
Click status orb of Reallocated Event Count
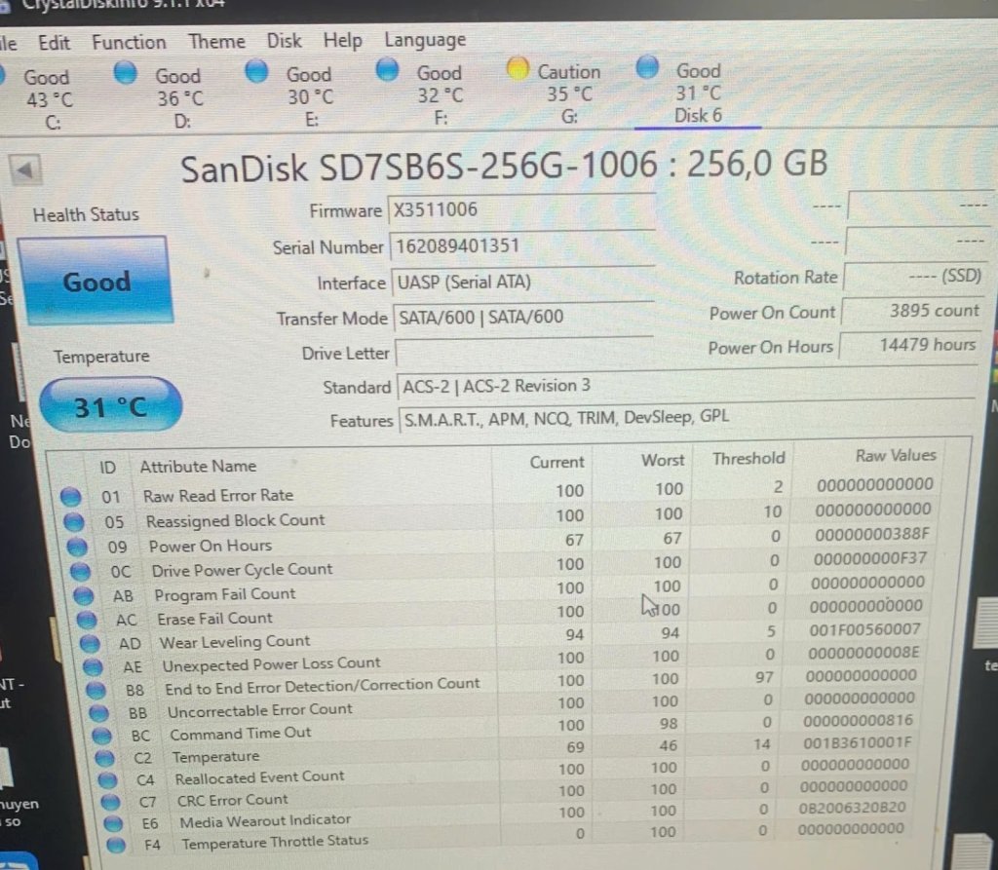107,780
